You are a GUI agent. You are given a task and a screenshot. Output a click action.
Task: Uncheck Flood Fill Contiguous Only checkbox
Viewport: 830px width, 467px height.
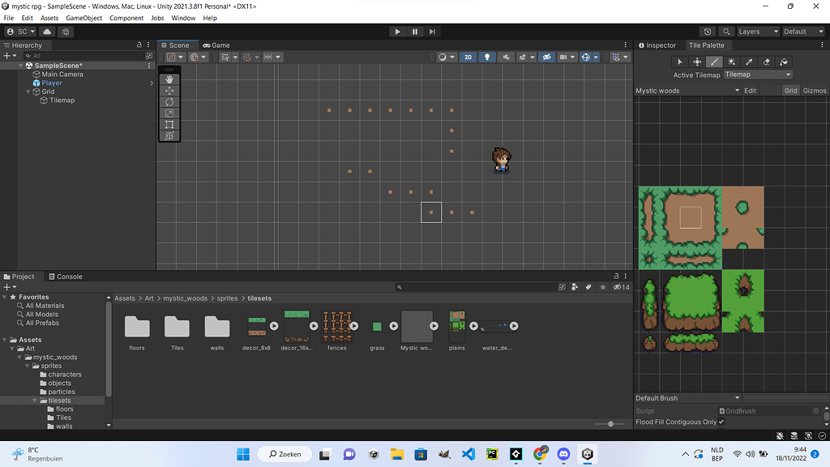[x=721, y=422]
